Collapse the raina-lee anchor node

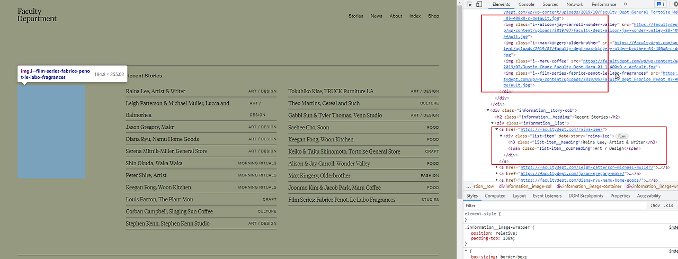pyautogui.click(x=497, y=129)
